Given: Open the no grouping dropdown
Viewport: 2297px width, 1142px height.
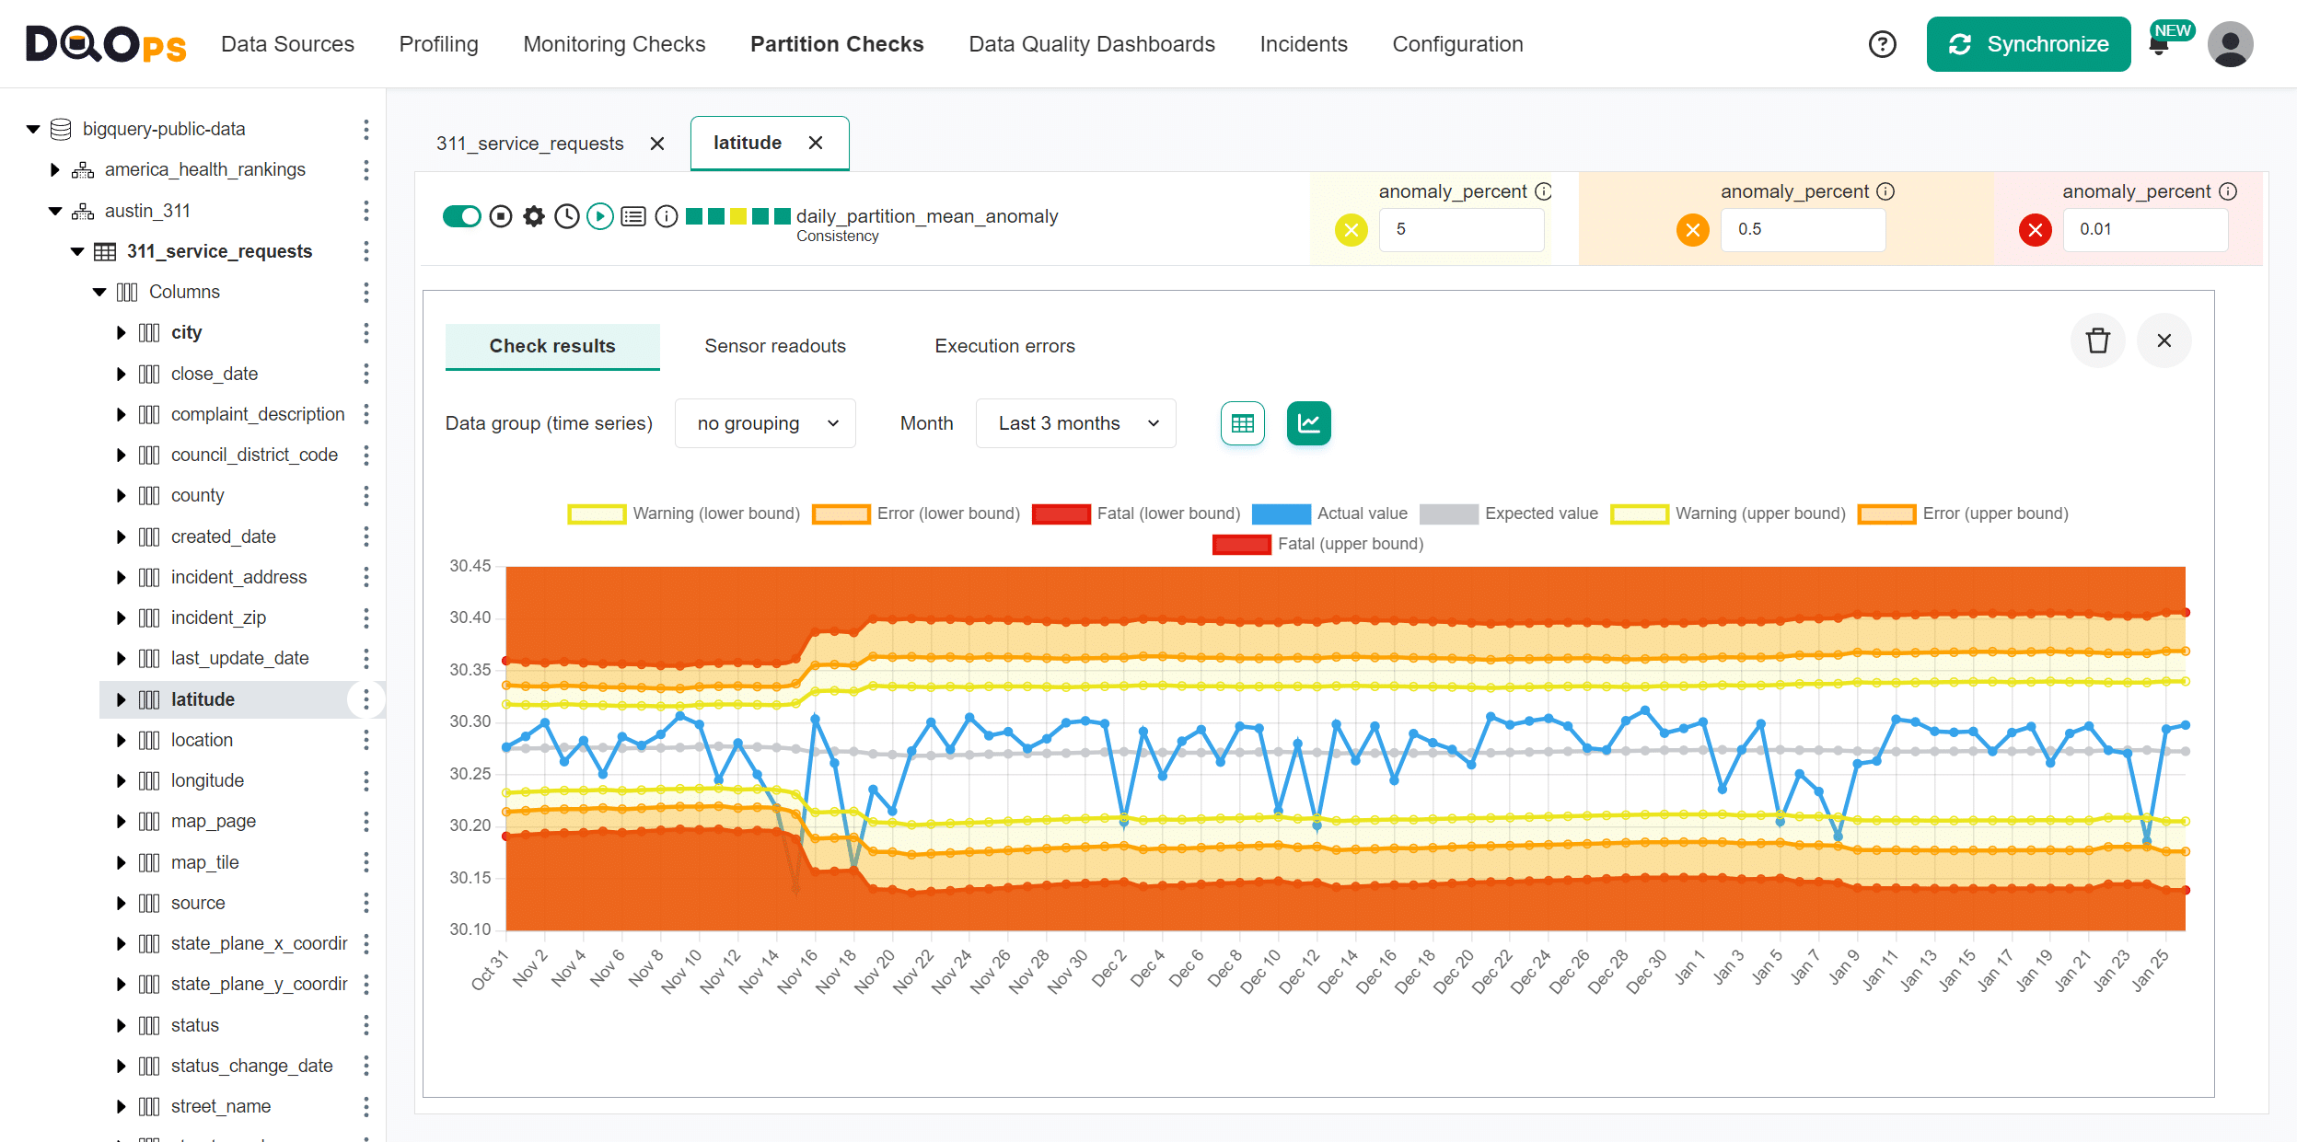Looking at the screenshot, I should 765,423.
